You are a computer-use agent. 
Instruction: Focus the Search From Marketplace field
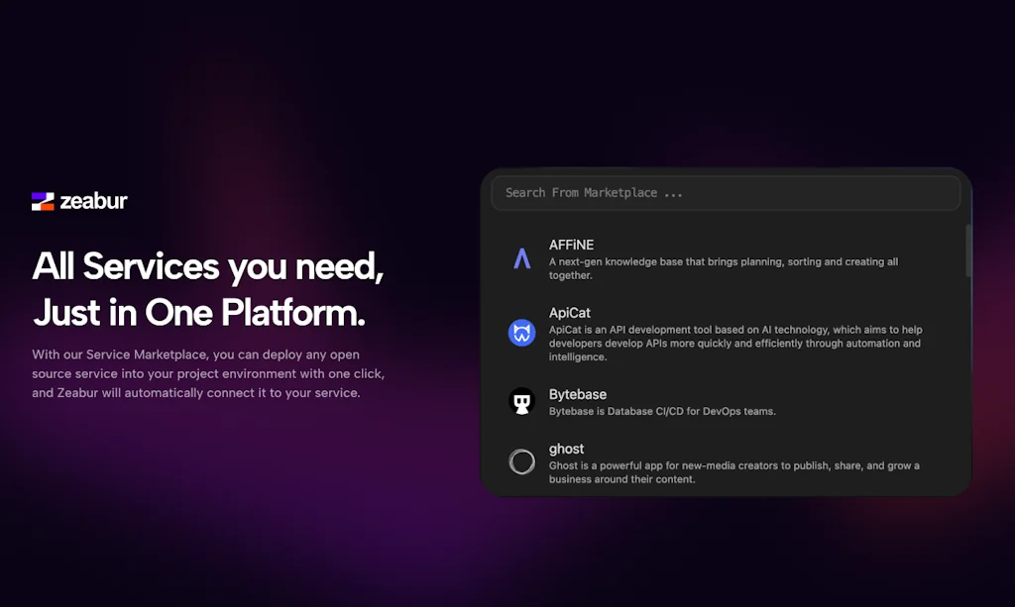coord(726,193)
